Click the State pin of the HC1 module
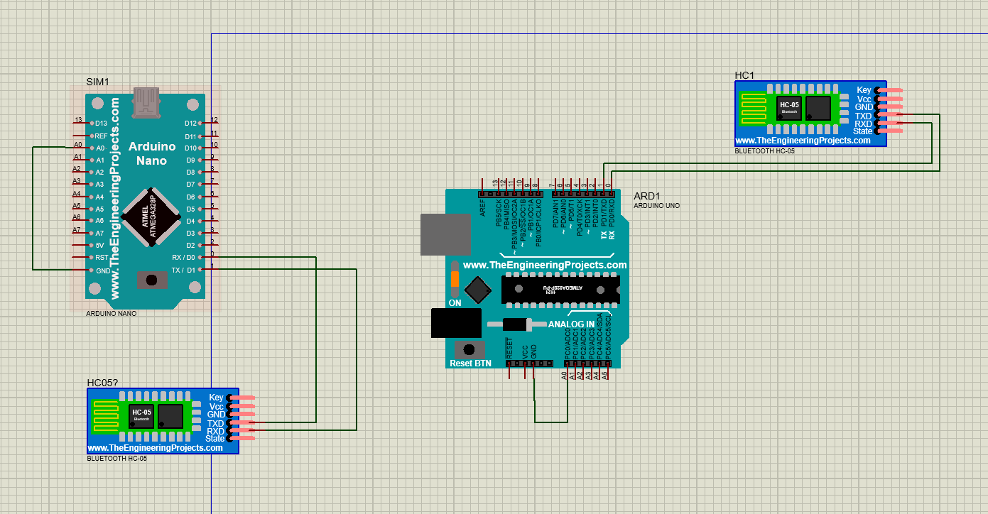The height and width of the screenshot is (514, 988). [x=890, y=131]
